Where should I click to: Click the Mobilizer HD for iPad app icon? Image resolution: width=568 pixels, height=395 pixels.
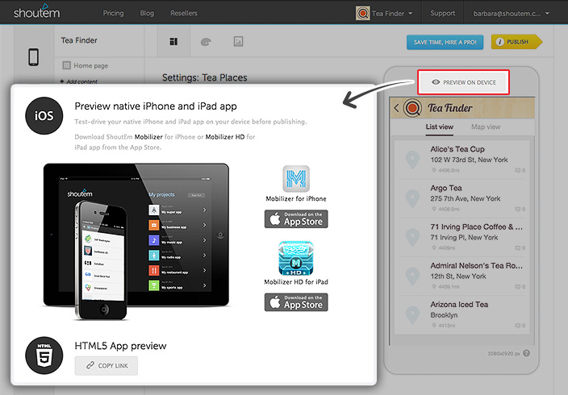point(296,259)
